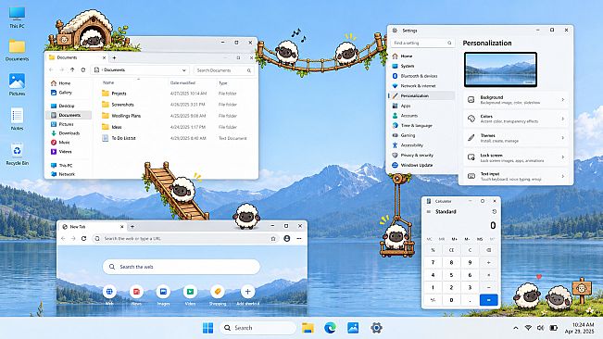The image size is (603, 339).
Task: Add a new File Explorer tab
Action: point(114,57)
